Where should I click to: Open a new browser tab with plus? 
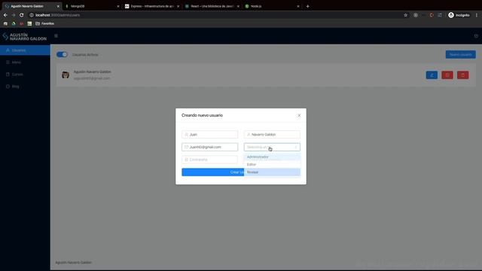(x=308, y=6)
